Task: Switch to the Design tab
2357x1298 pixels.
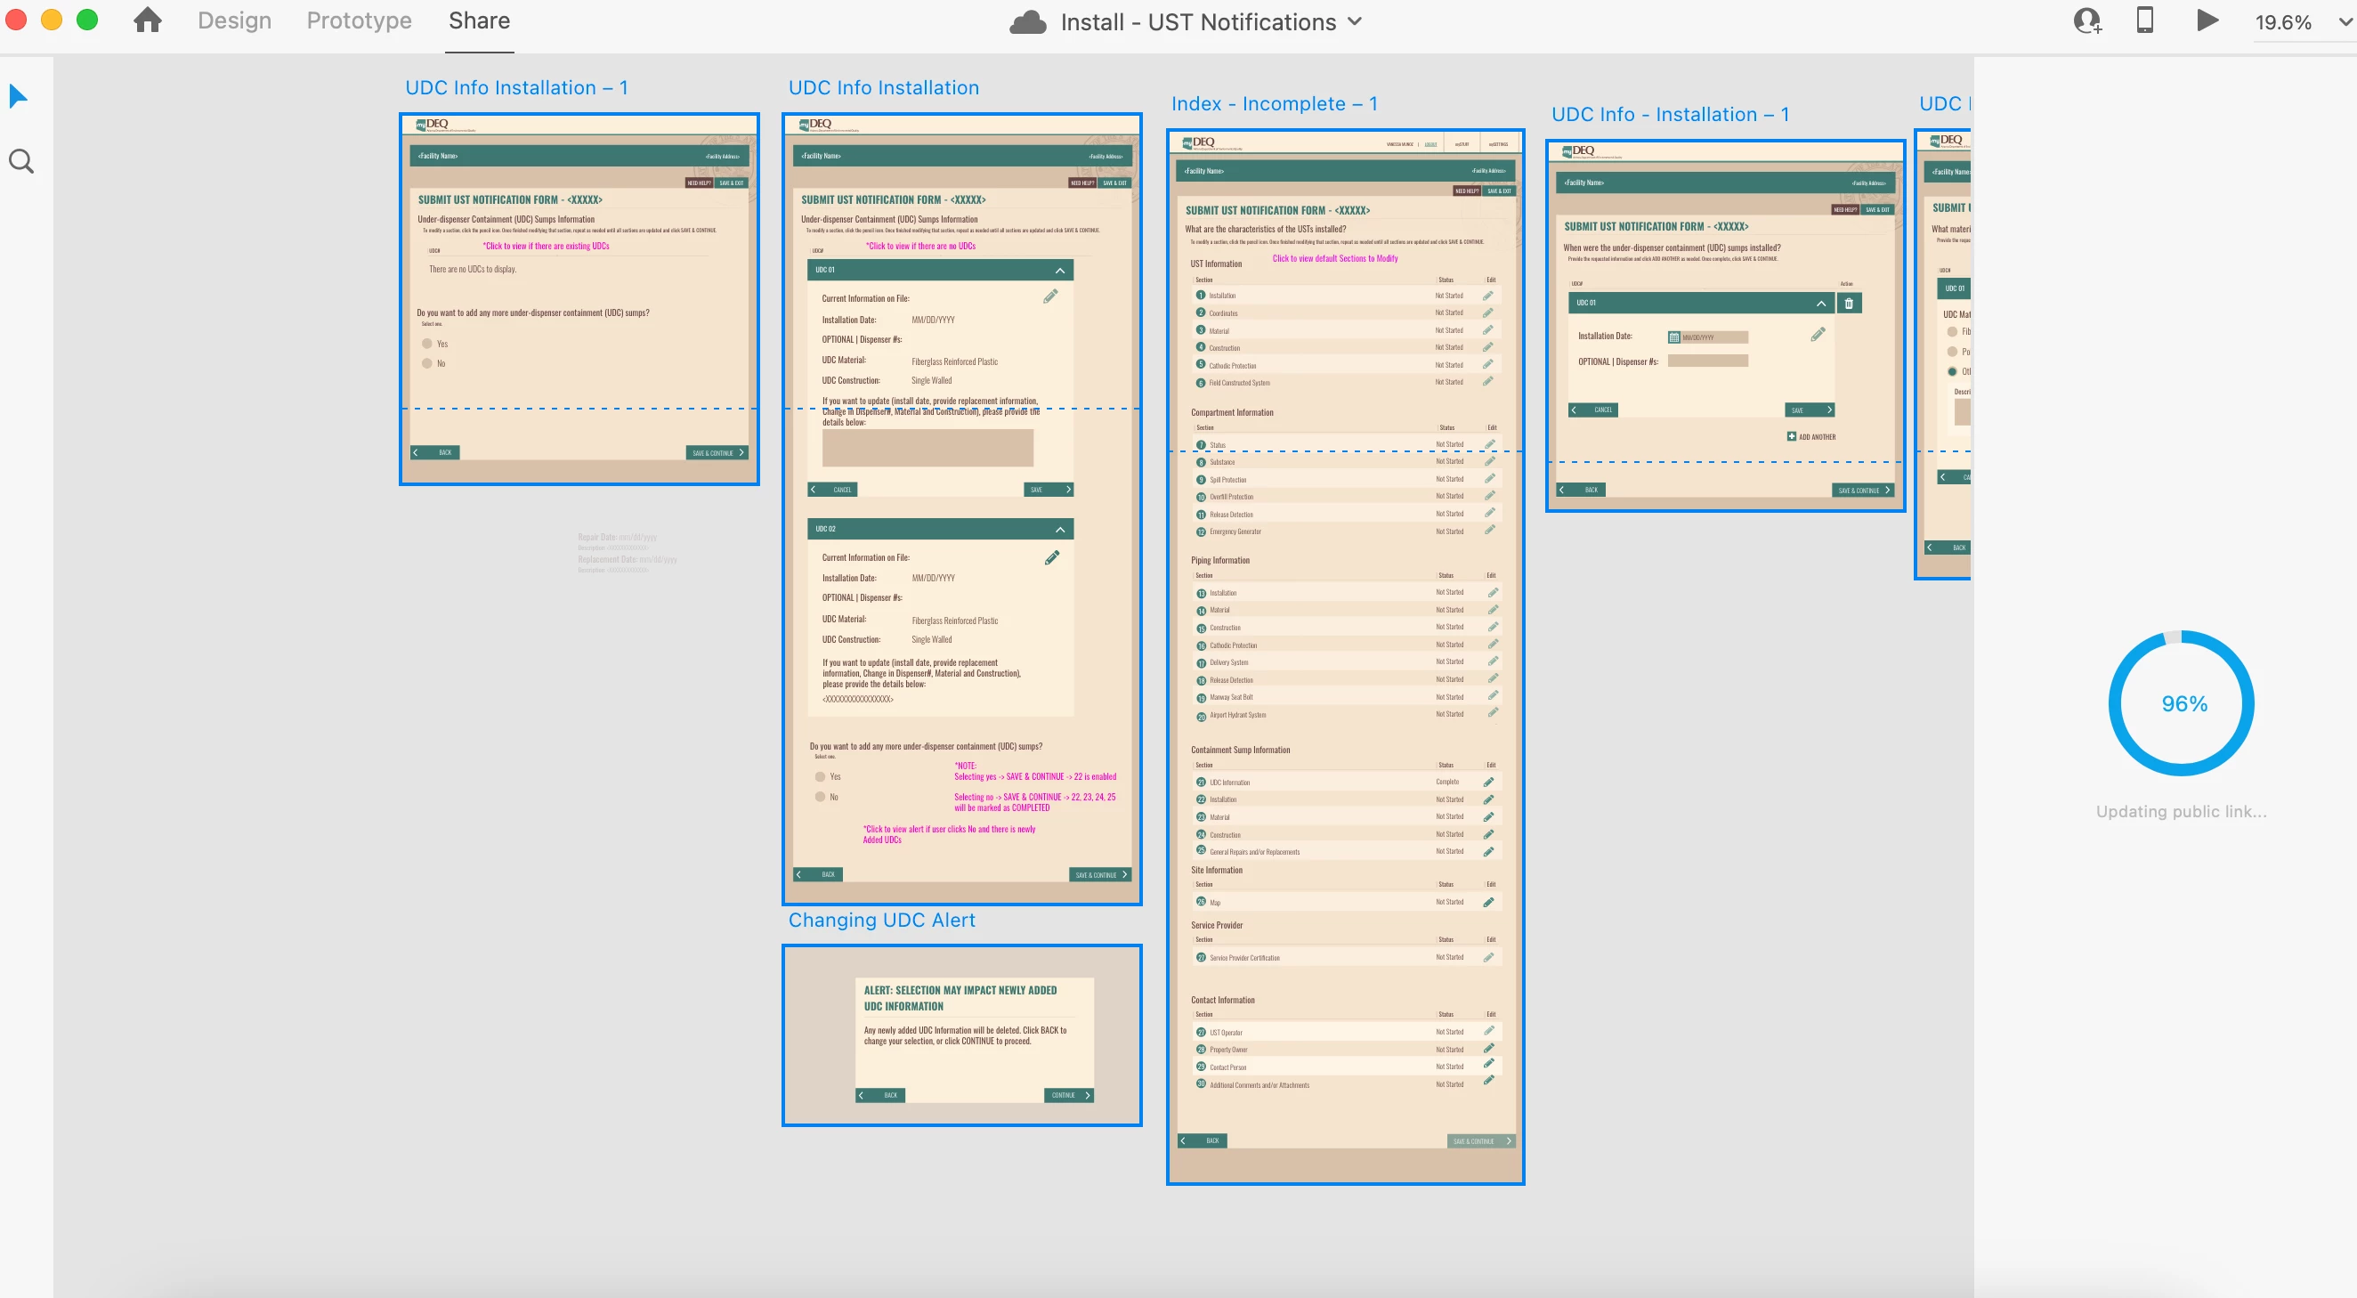Action: point(234,20)
